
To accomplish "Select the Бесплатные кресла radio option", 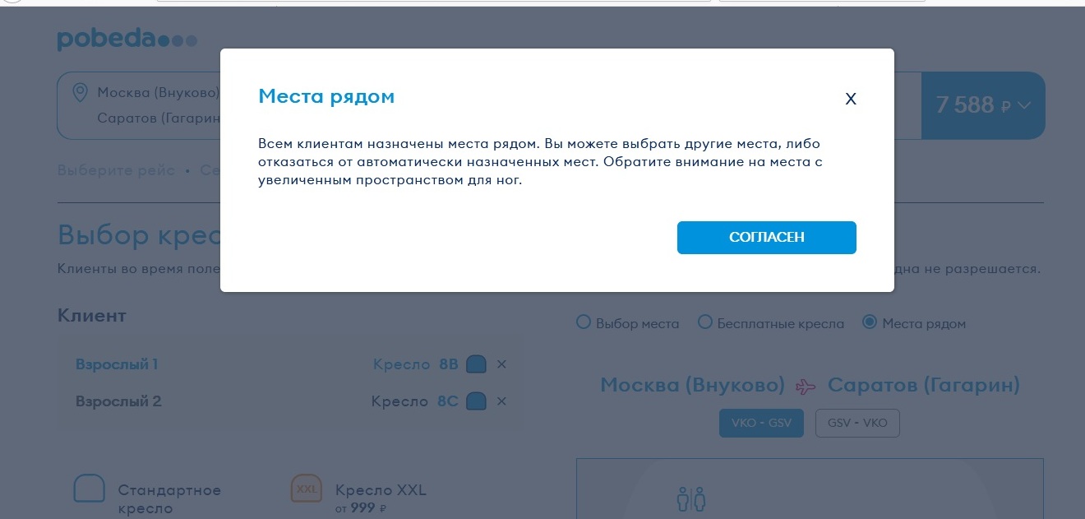I will click(x=704, y=322).
